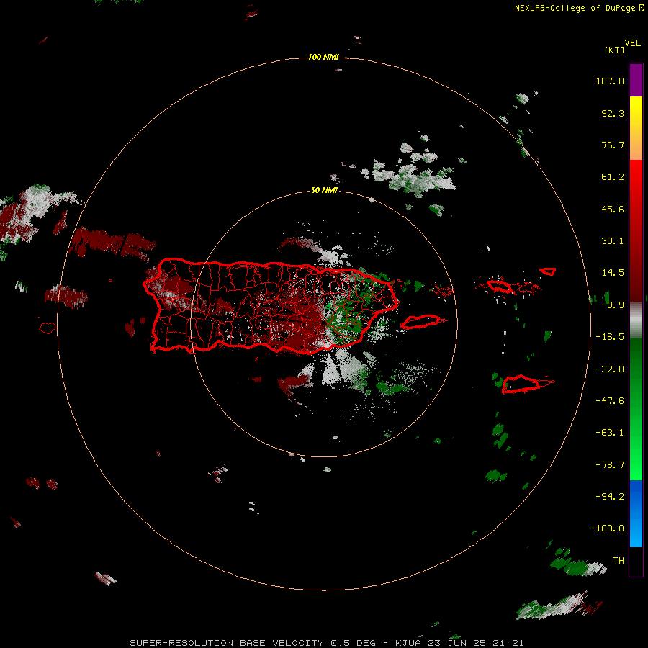648x648 pixels.
Task: Pick the purple segment of the color bar
Action: click(636, 80)
